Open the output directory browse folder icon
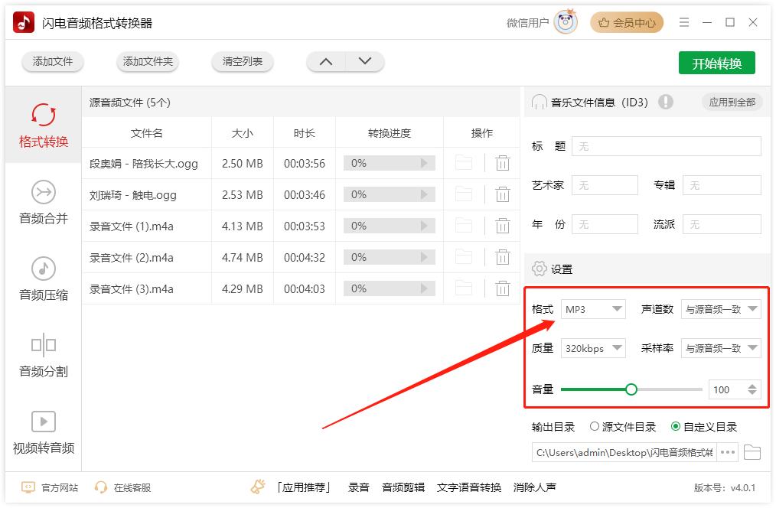The height and width of the screenshot is (508, 776). [752, 452]
